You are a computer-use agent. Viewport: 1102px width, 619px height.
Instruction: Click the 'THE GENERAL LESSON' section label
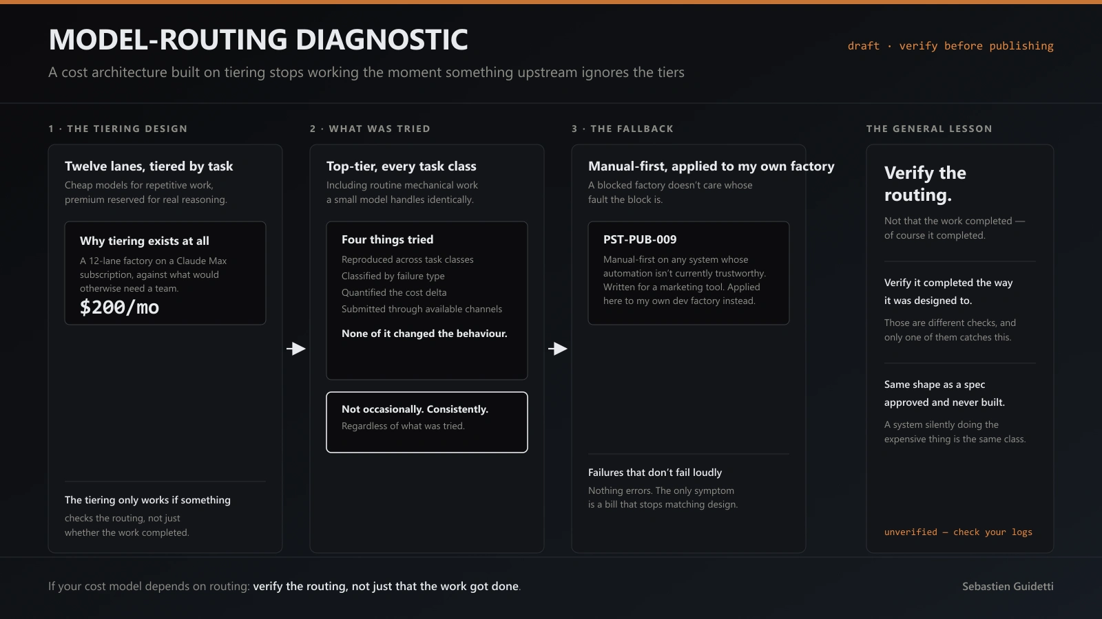coord(929,129)
